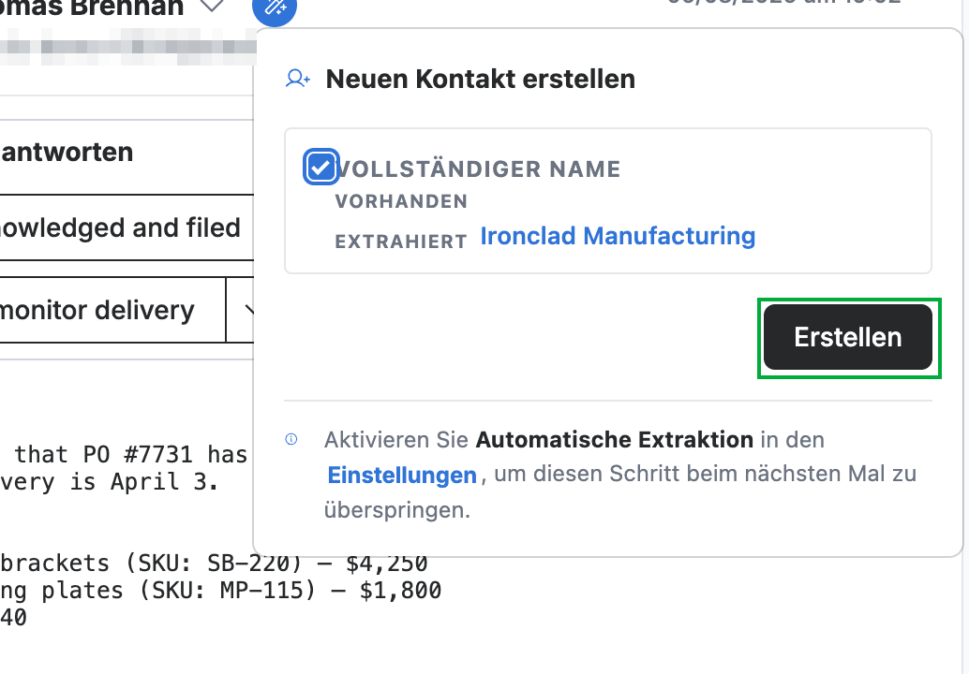Viewport: 969px width, 674px height.
Task: Uncheck the Vollständiger Name checkbox
Action: tap(321, 167)
